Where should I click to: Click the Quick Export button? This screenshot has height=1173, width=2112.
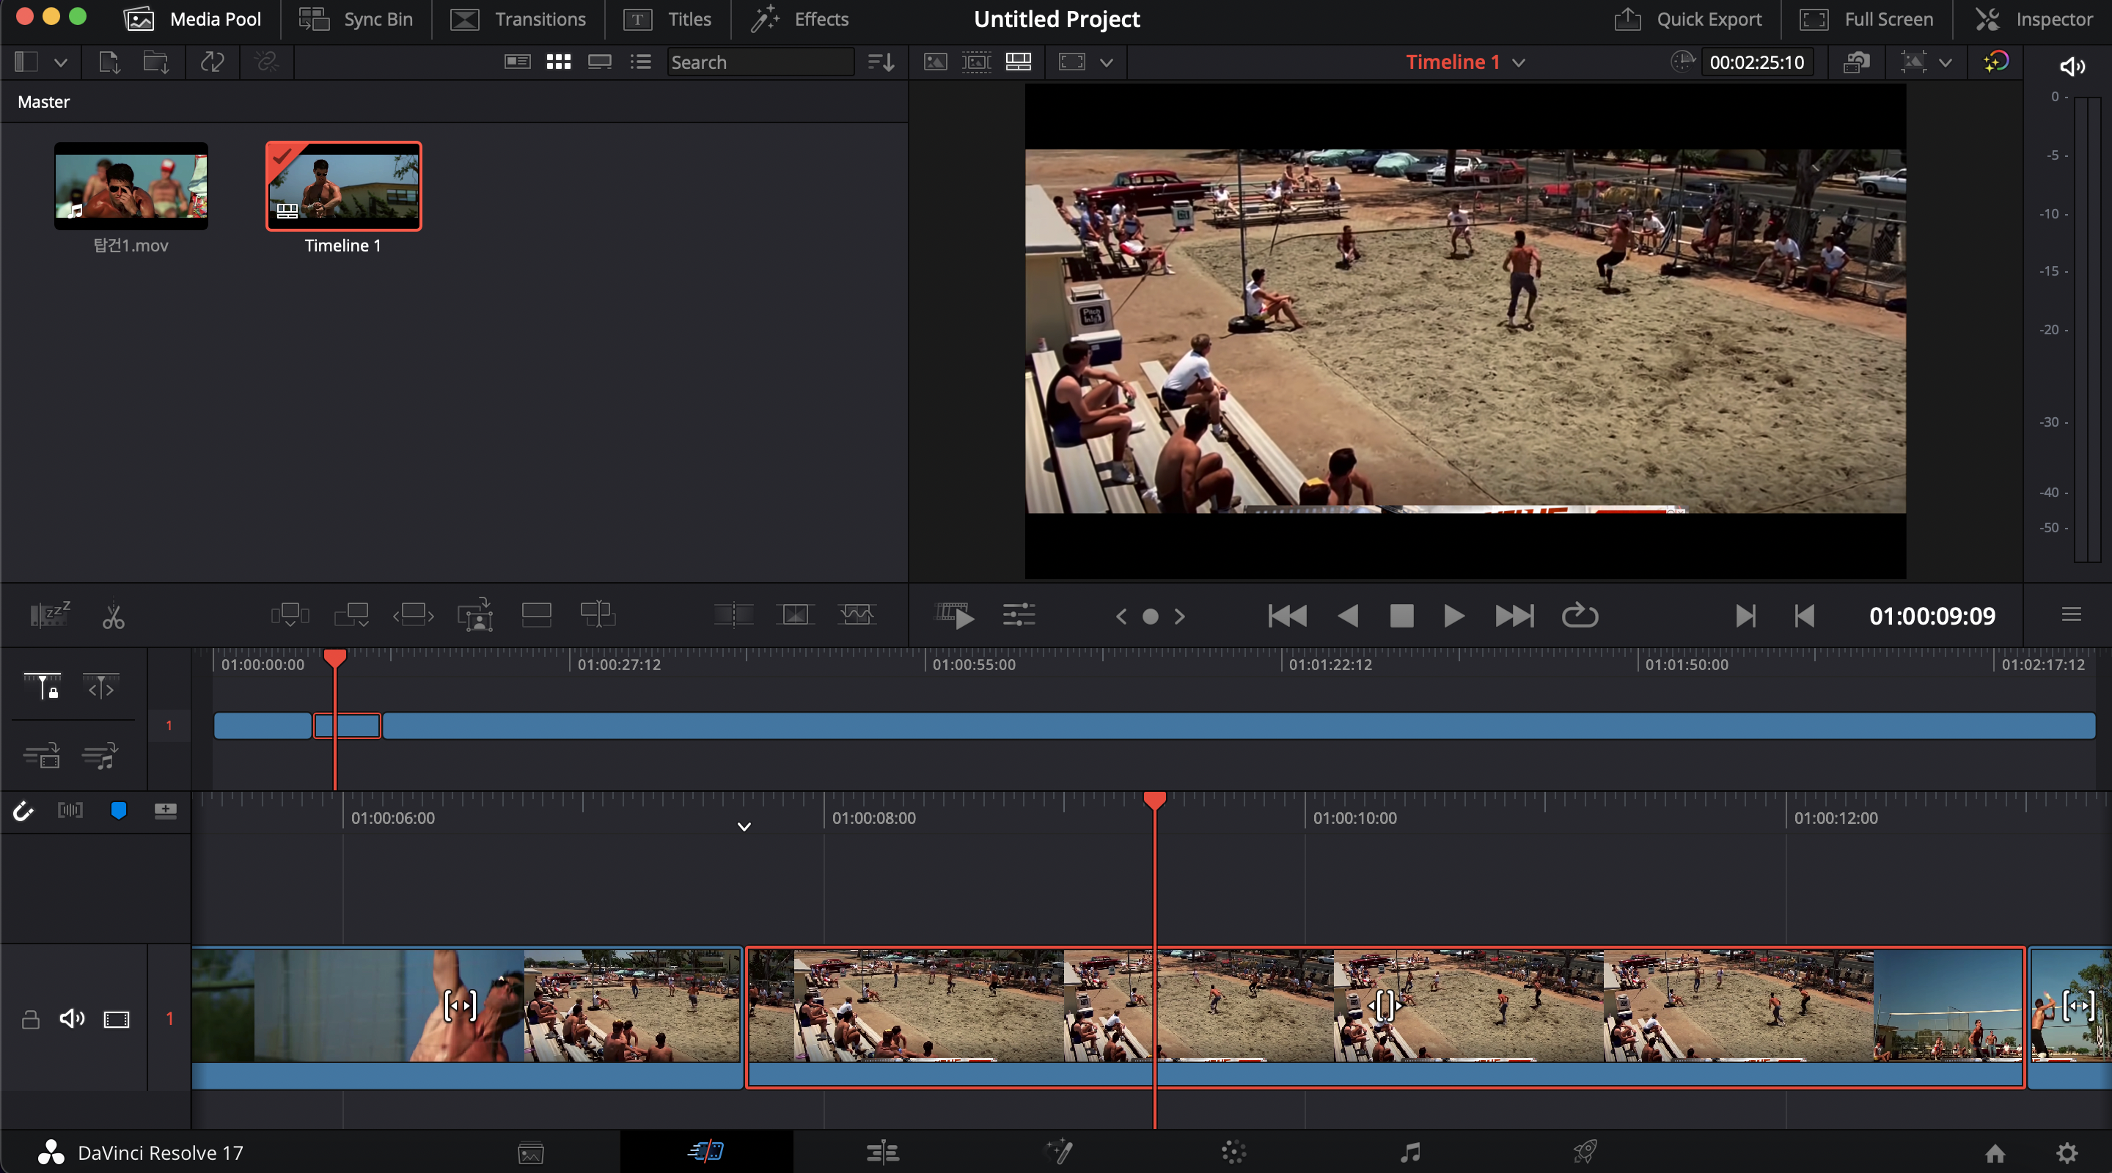coord(1687,19)
